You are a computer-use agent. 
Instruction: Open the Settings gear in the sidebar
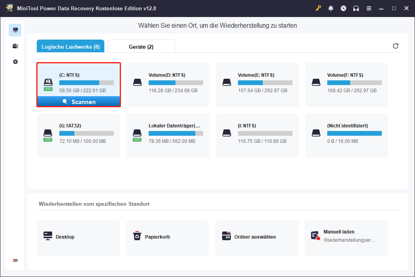pos(15,62)
